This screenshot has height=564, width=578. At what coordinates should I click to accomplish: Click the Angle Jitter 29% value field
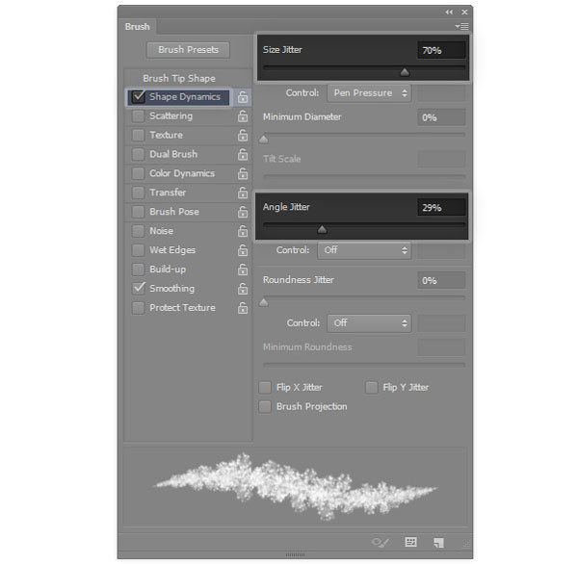[441, 208]
